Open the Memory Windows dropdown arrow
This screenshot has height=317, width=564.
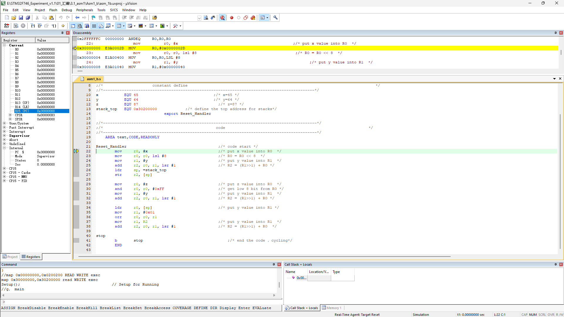(124, 26)
